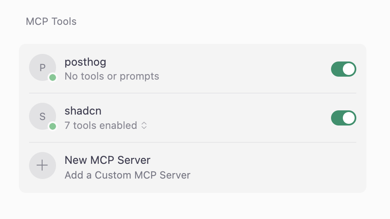Turn off the shadcn server switch
The width and height of the screenshot is (390, 219).
click(x=344, y=118)
